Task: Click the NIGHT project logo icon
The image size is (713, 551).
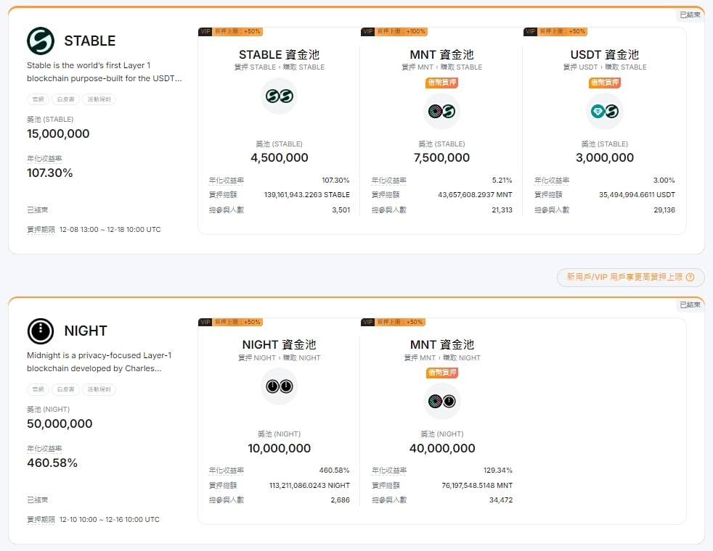Action: 40,331
